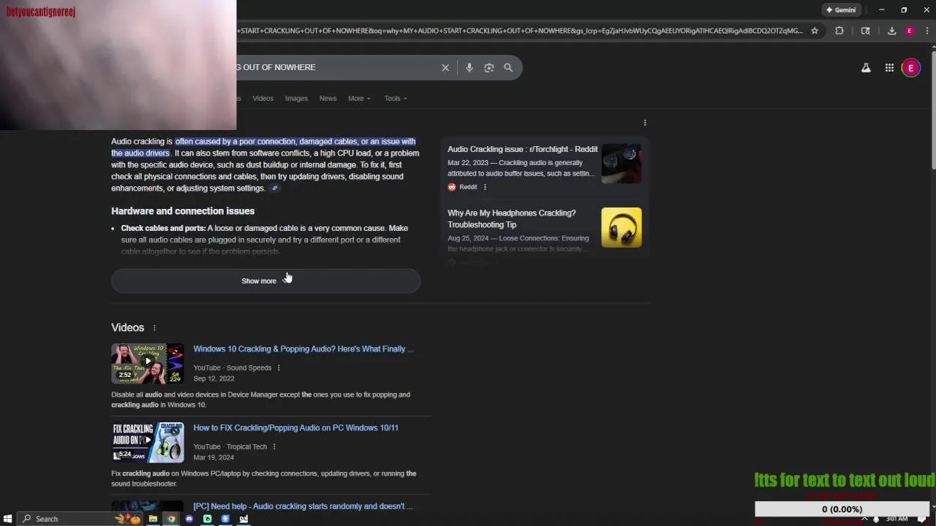Open the Chrome Extensions puzzle icon

pos(839,31)
